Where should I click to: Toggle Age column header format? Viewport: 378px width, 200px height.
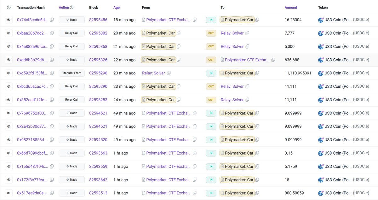click(x=117, y=7)
